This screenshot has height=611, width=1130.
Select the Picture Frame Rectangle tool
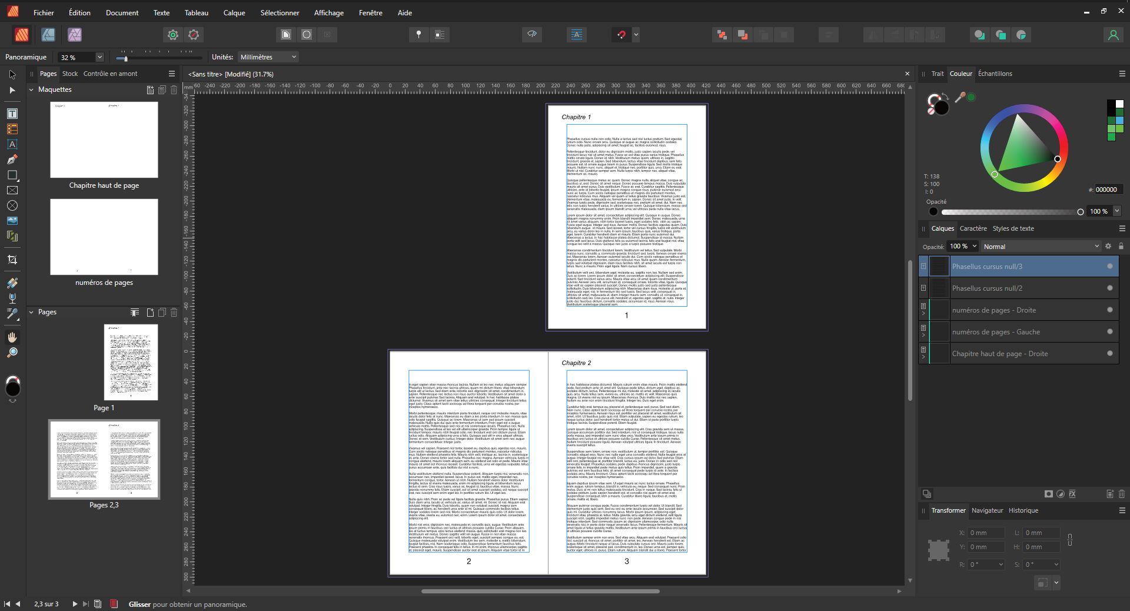(x=12, y=190)
